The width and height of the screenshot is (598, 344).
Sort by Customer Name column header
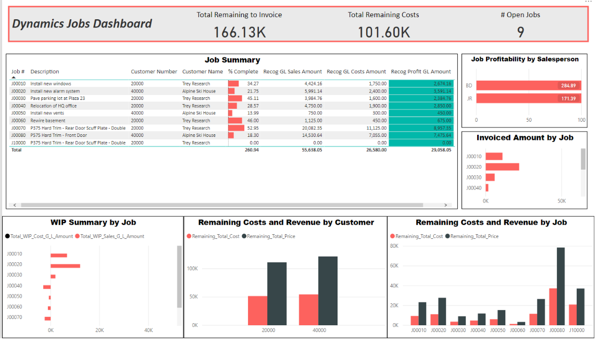(202, 72)
